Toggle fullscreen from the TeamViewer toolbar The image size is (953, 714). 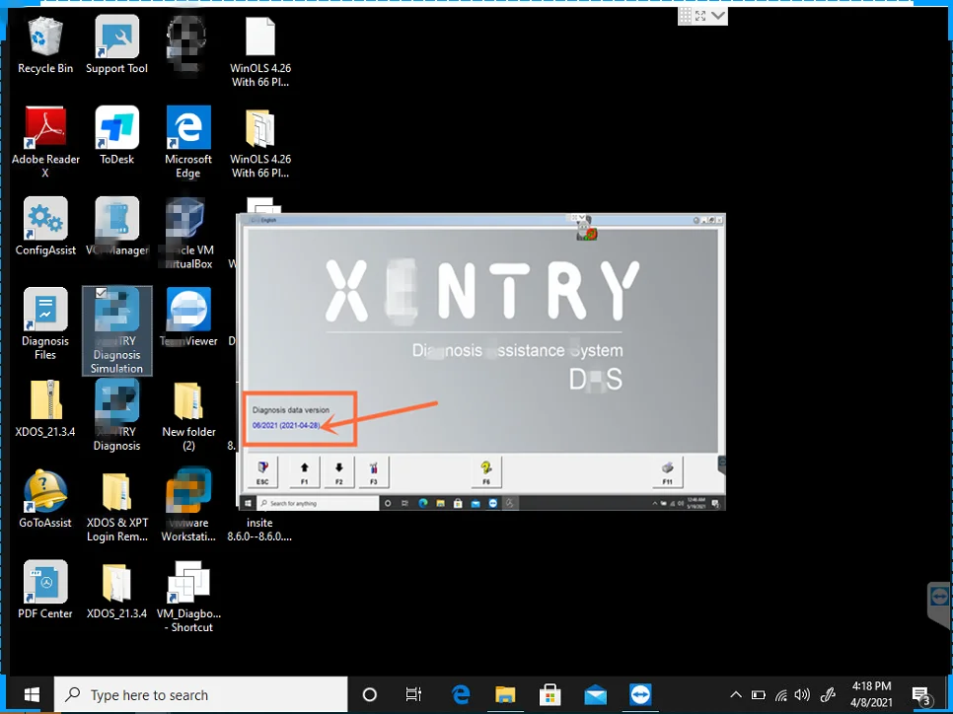pos(700,16)
